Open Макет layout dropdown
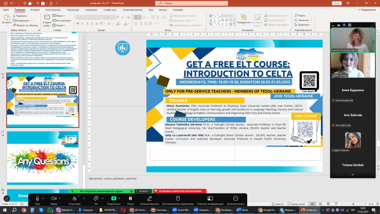The width and height of the screenshot is (380, 214). pos(59,16)
